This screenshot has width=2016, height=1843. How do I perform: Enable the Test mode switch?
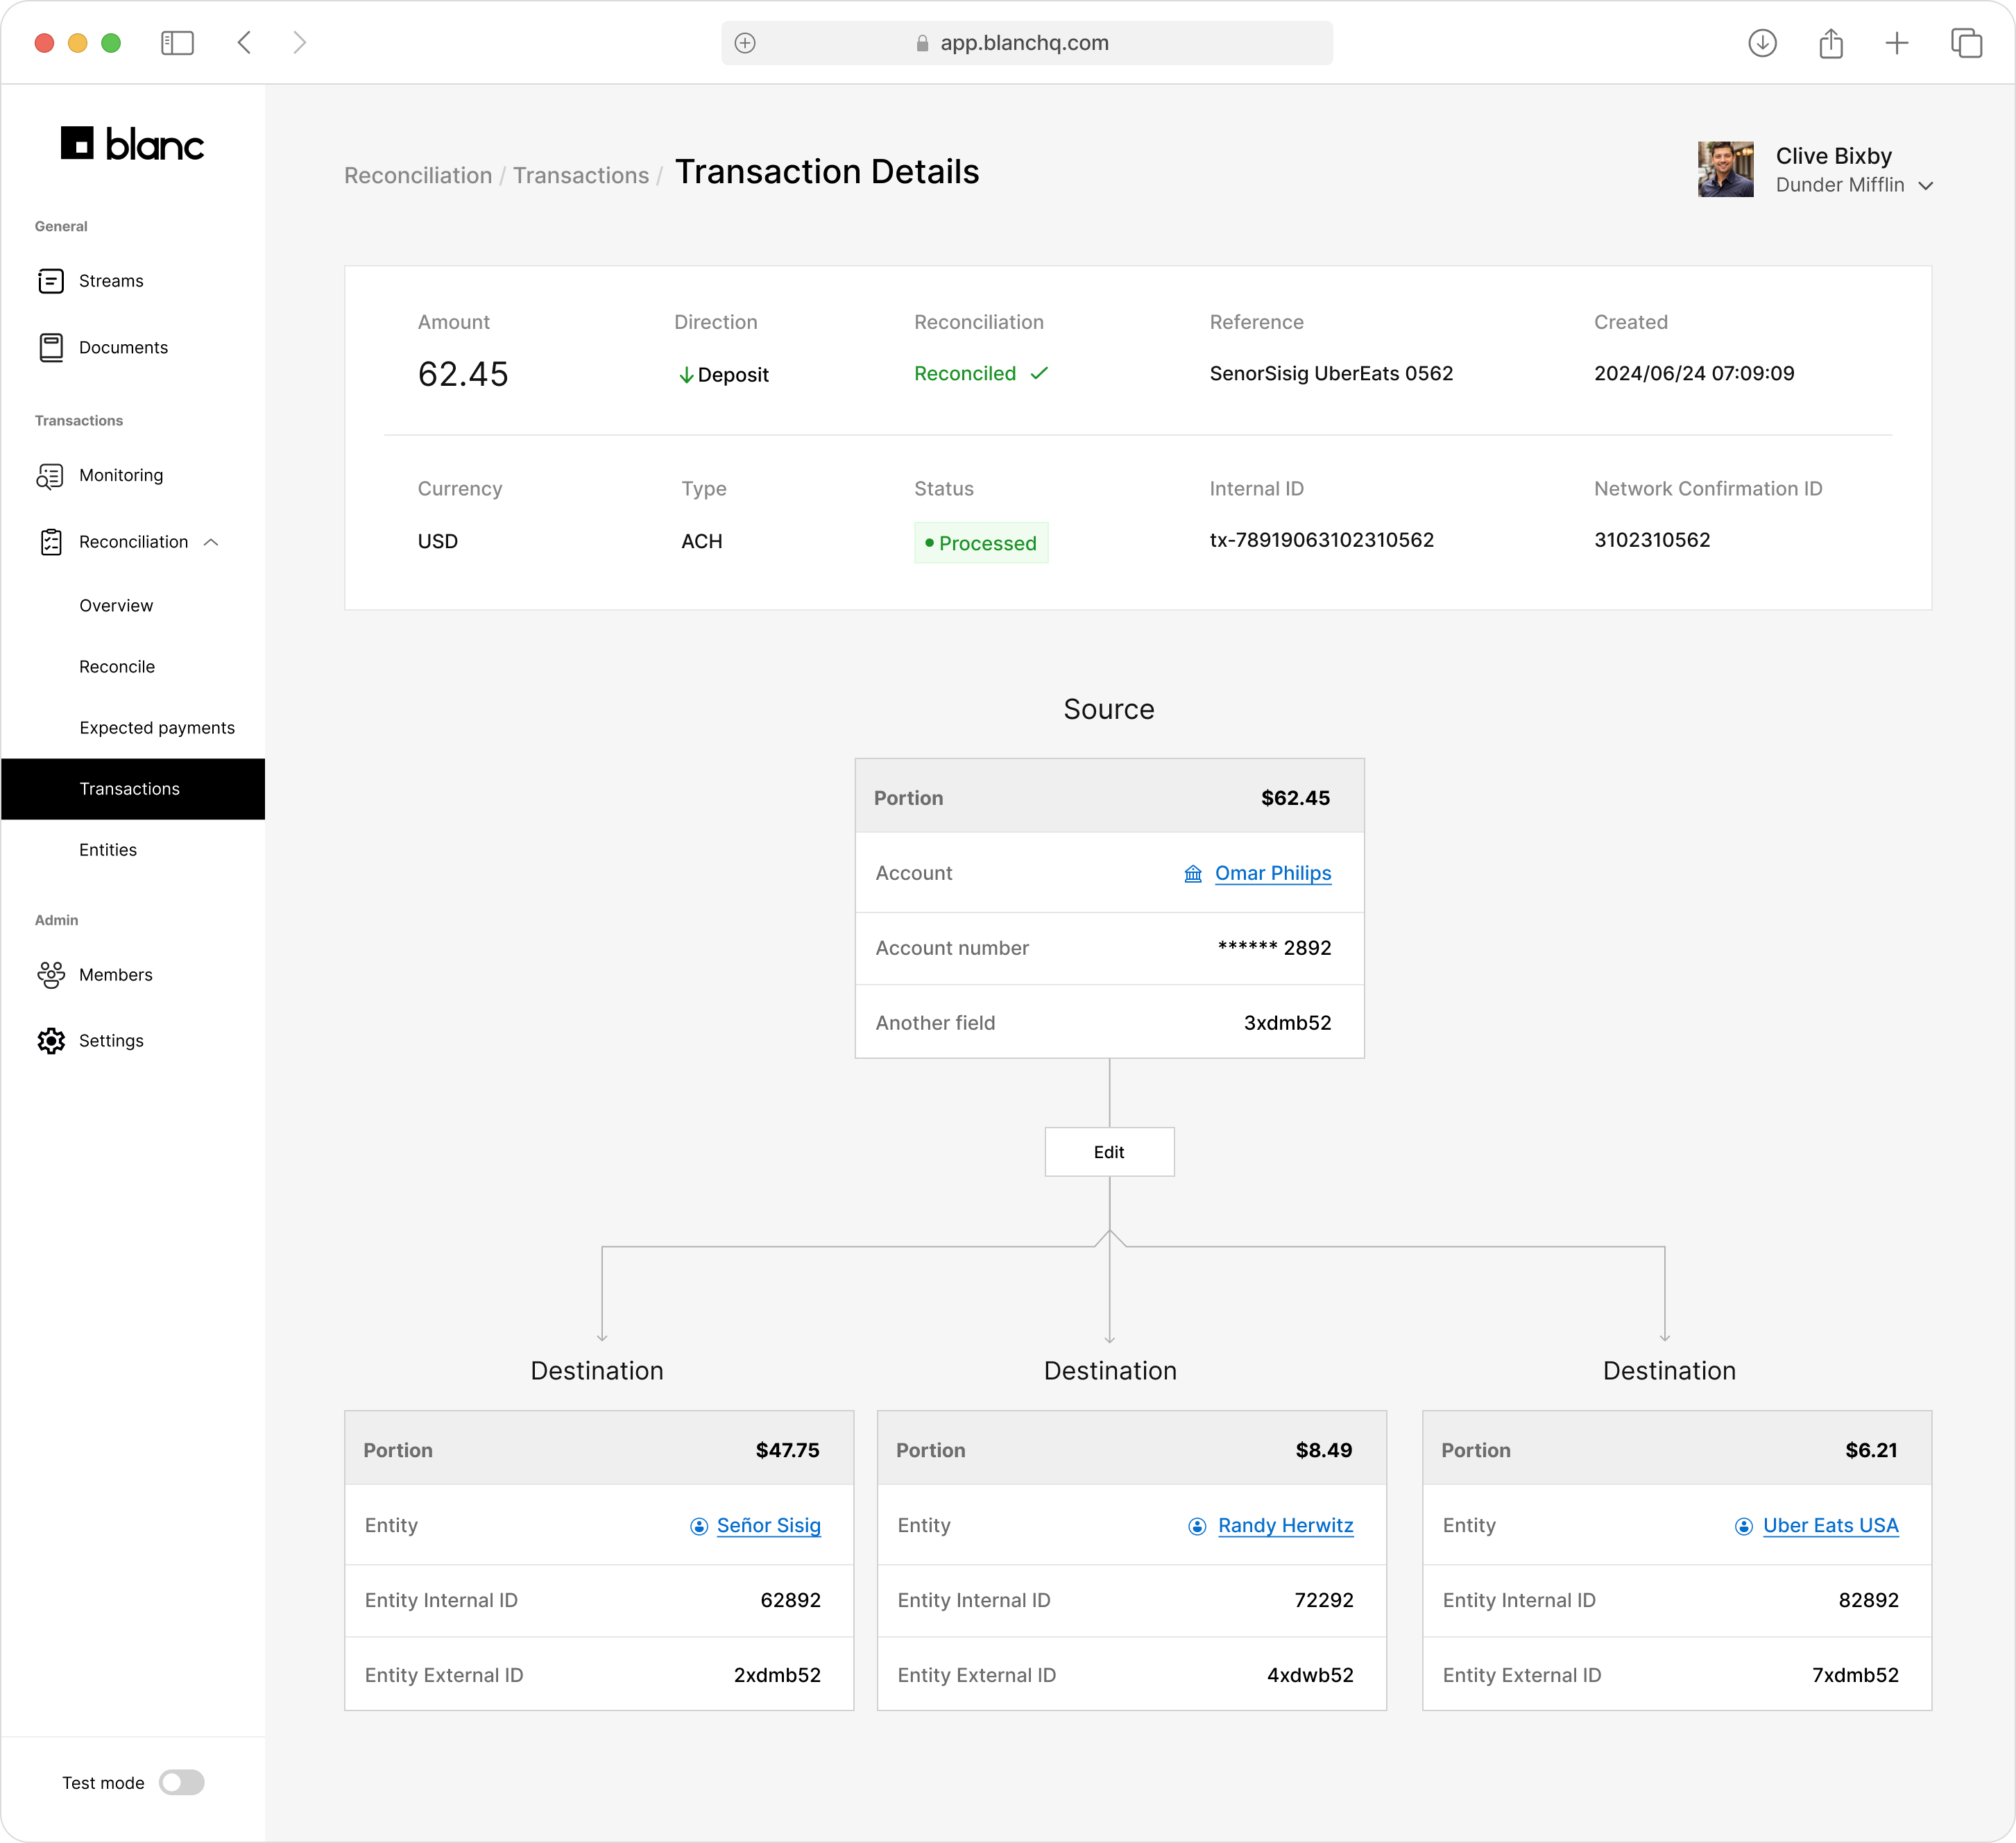pyautogui.click(x=181, y=1782)
